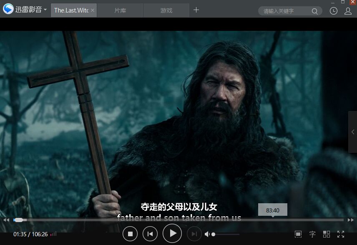Image resolution: width=357 pixels, height=245 pixels.
Task: Enter fullscreen mode
Action: 341,234
